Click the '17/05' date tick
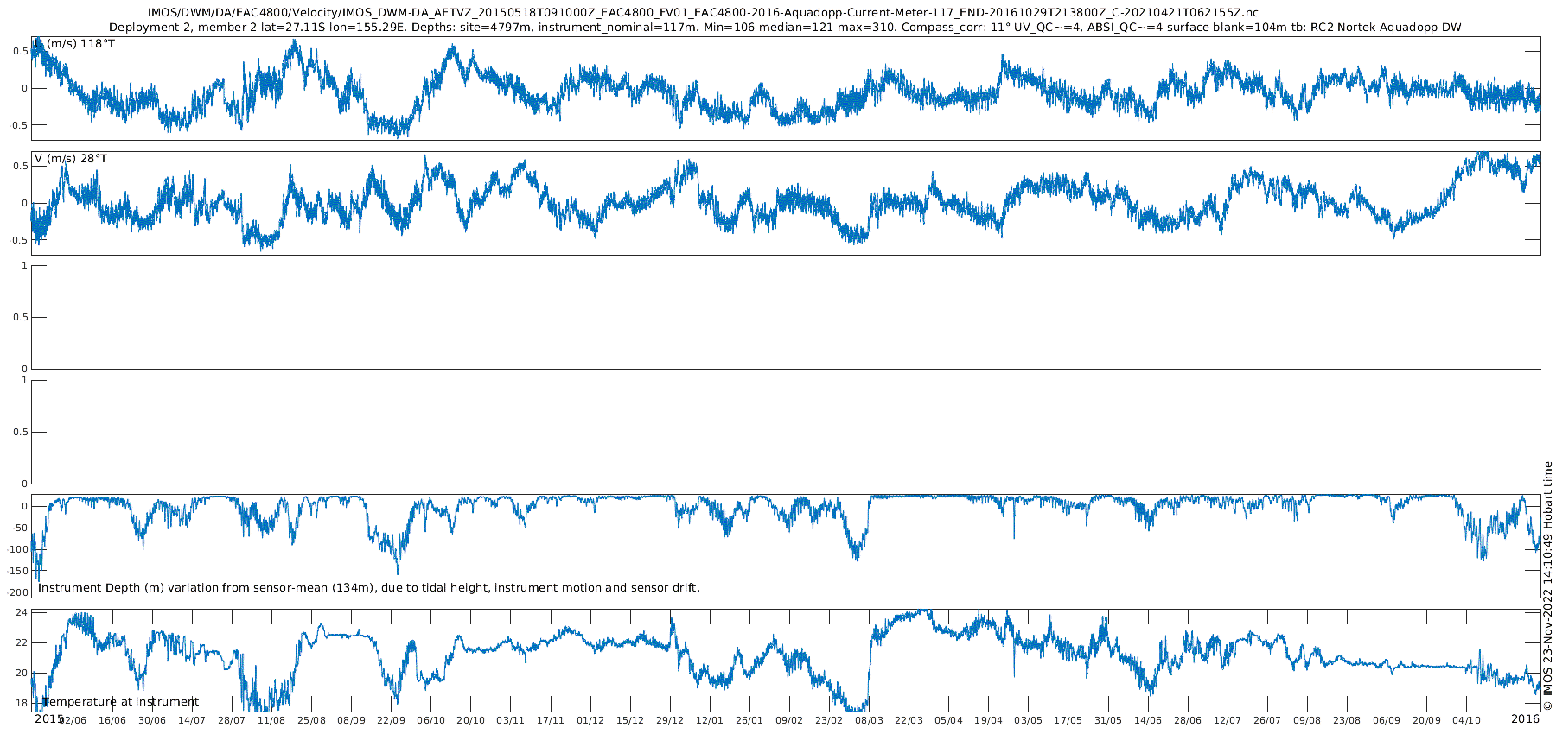 coord(1068,720)
